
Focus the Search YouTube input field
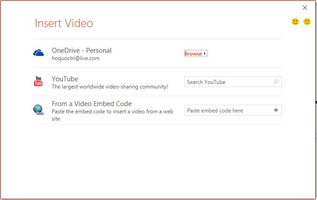coord(233,82)
